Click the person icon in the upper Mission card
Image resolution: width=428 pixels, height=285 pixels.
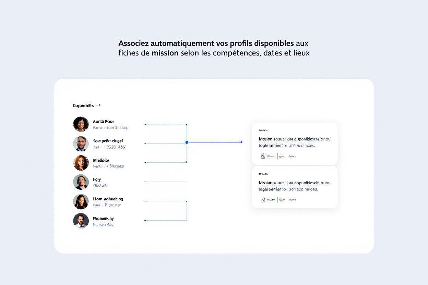(x=263, y=156)
